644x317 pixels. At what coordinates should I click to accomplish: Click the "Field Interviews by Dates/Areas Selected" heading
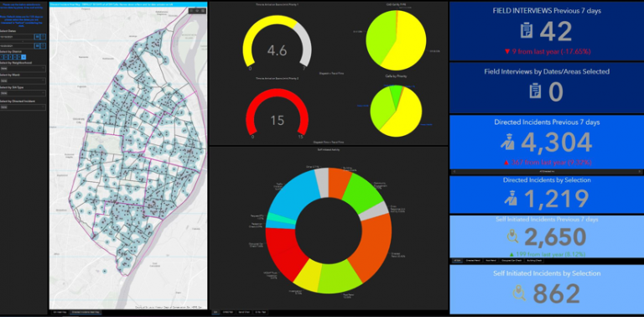pyautogui.click(x=547, y=71)
